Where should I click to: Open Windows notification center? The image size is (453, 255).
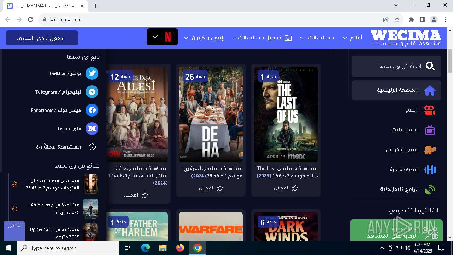click(441, 248)
